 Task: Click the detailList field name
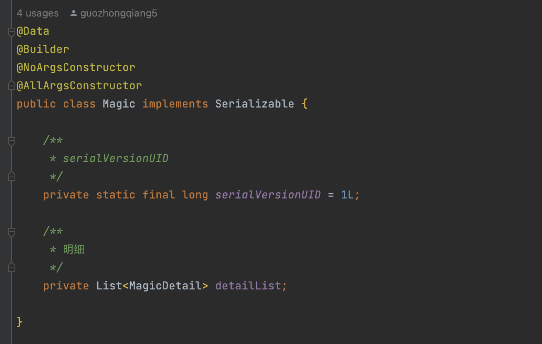(x=248, y=286)
